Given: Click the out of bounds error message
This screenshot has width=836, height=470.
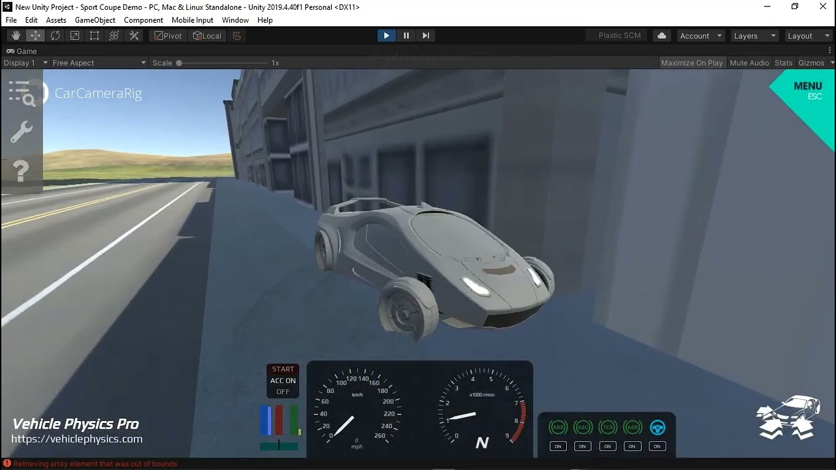Looking at the screenshot, I should coord(95,463).
